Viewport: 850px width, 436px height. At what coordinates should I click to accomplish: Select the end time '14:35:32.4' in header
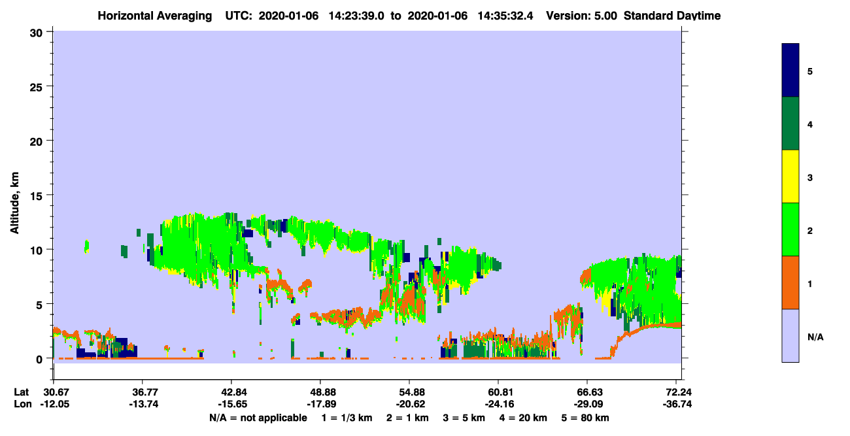point(506,15)
